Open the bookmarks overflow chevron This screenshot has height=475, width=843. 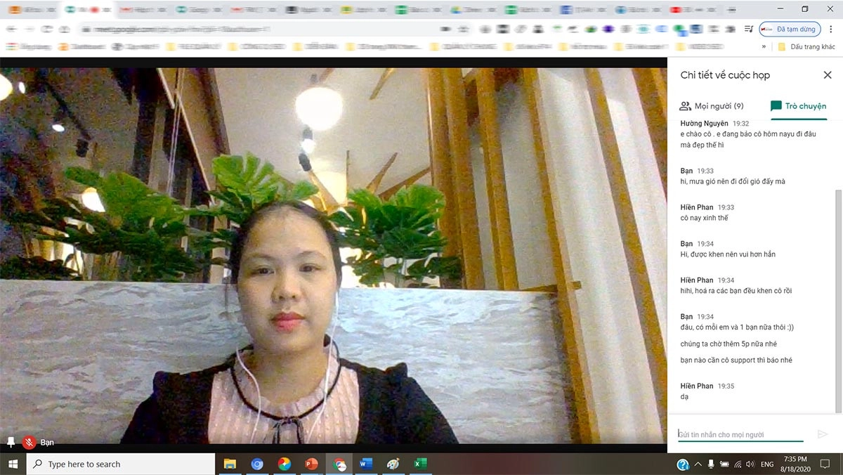[x=762, y=46]
